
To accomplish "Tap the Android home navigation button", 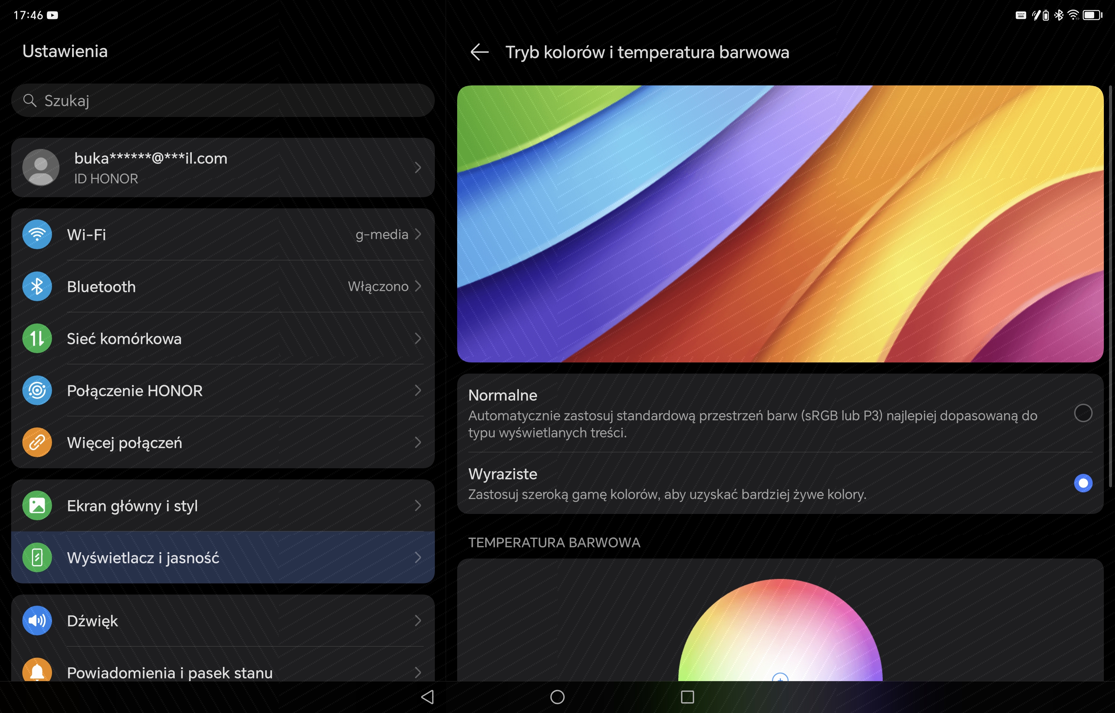I will (x=557, y=697).
